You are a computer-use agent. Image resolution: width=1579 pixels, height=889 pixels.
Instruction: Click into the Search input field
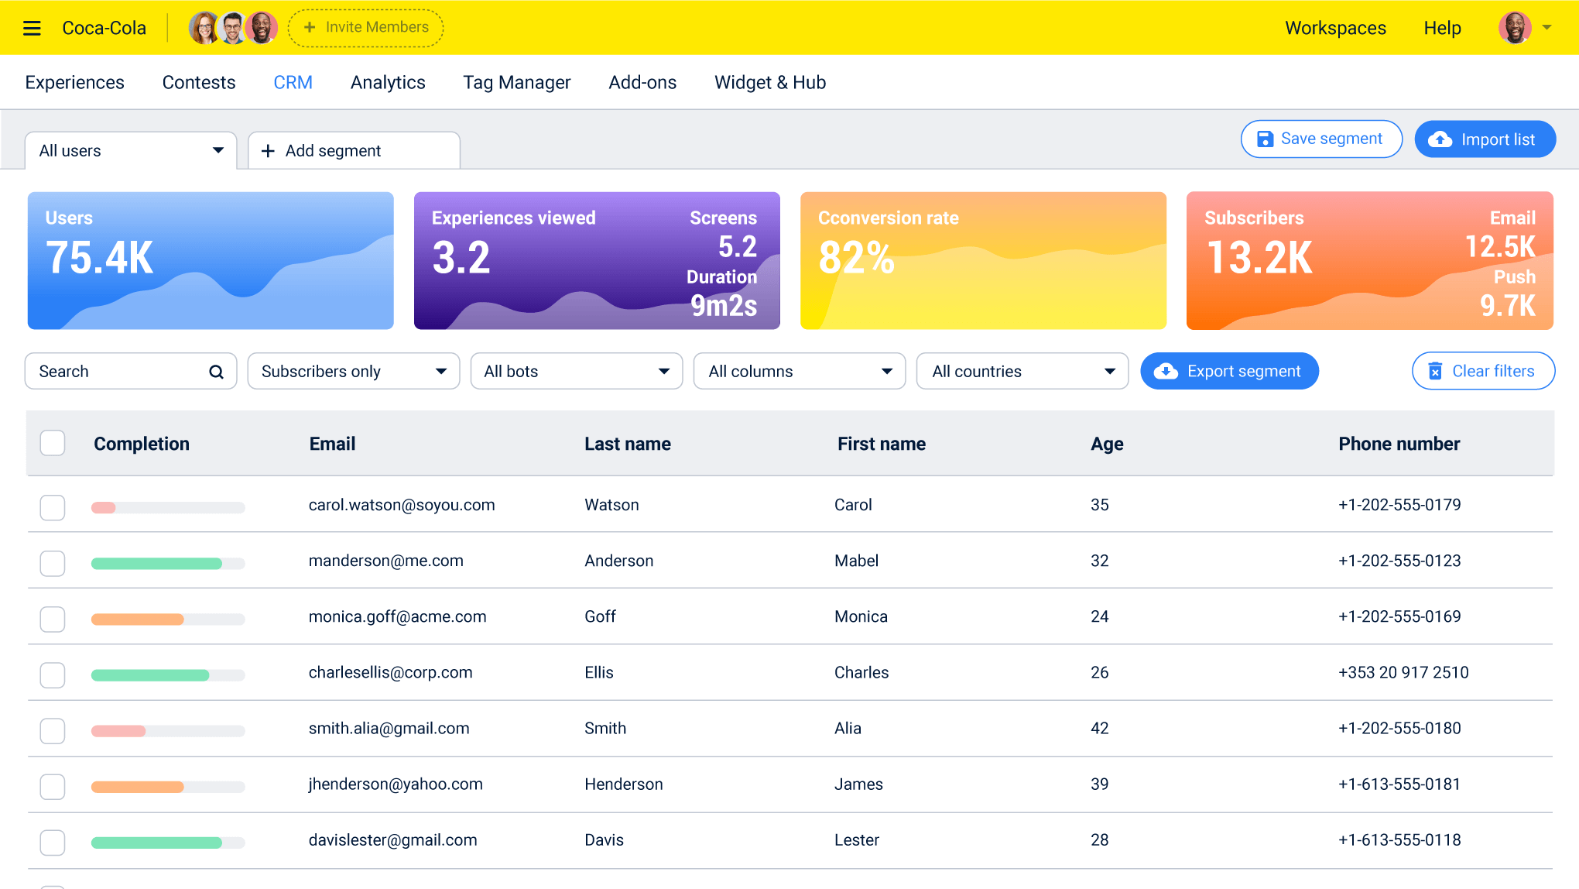[x=116, y=371]
